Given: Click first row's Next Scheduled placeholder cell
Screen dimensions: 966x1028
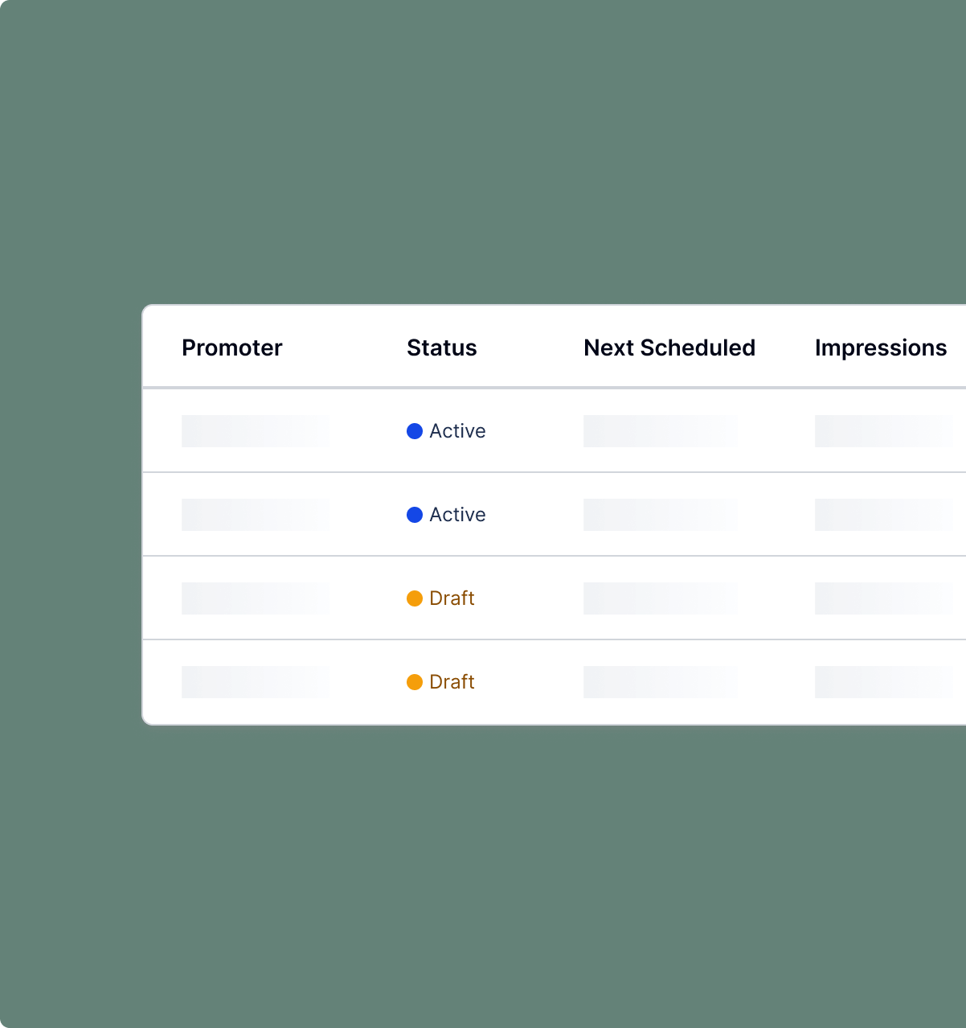Looking at the screenshot, I should coord(661,431).
